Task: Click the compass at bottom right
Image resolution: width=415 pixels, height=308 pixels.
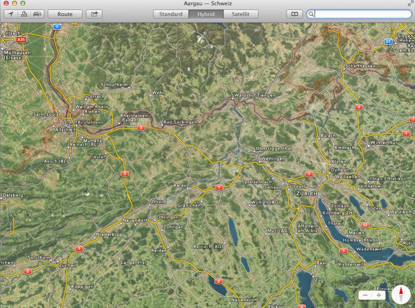Action: pyautogui.click(x=401, y=295)
